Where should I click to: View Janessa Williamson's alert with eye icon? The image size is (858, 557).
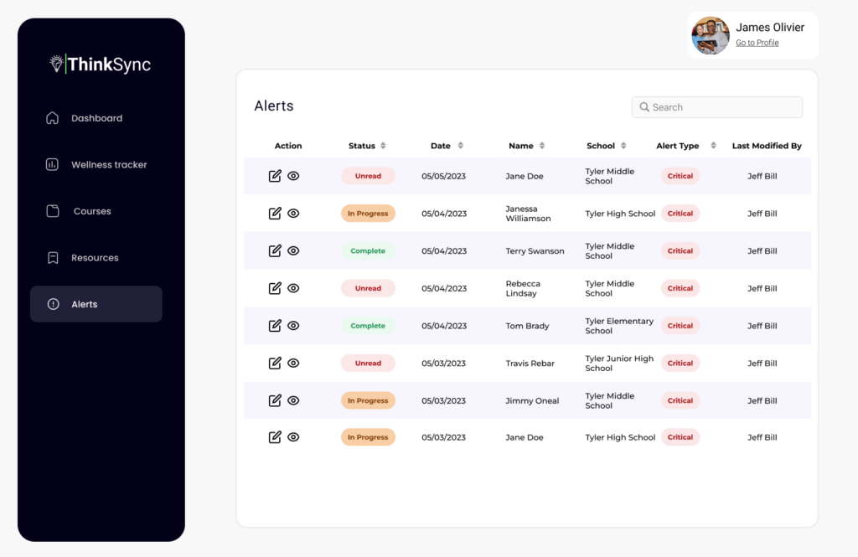[x=293, y=214]
